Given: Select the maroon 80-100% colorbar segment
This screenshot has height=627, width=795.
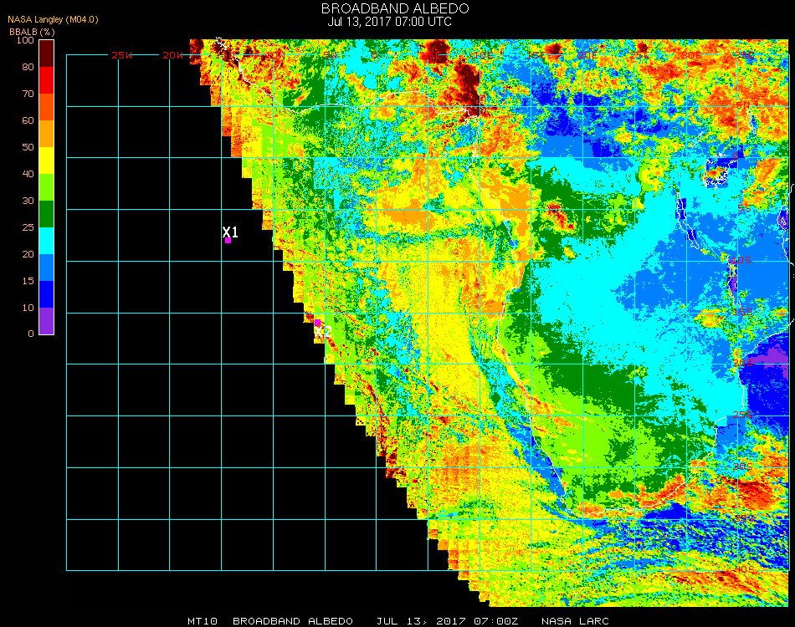Looking at the screenshot, I should pos(47,54).
